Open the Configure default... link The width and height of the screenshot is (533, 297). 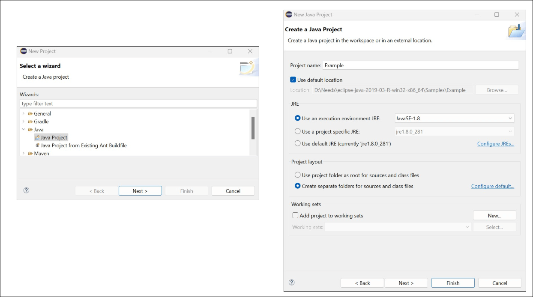493,186
